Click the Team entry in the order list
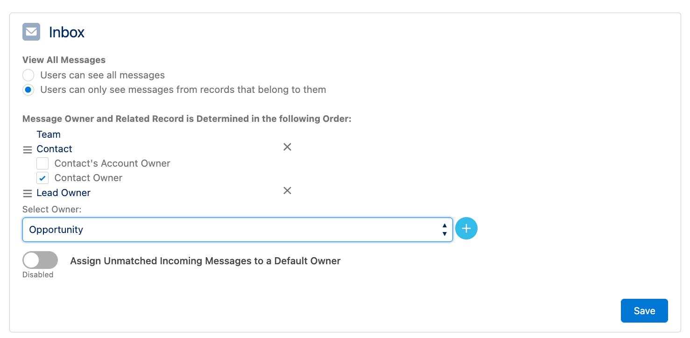The image size is (690, 338). pos(49,134)
